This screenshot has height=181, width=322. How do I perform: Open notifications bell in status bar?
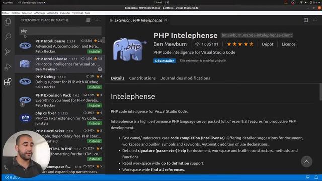pyautogui.click(x=316, y=177)
